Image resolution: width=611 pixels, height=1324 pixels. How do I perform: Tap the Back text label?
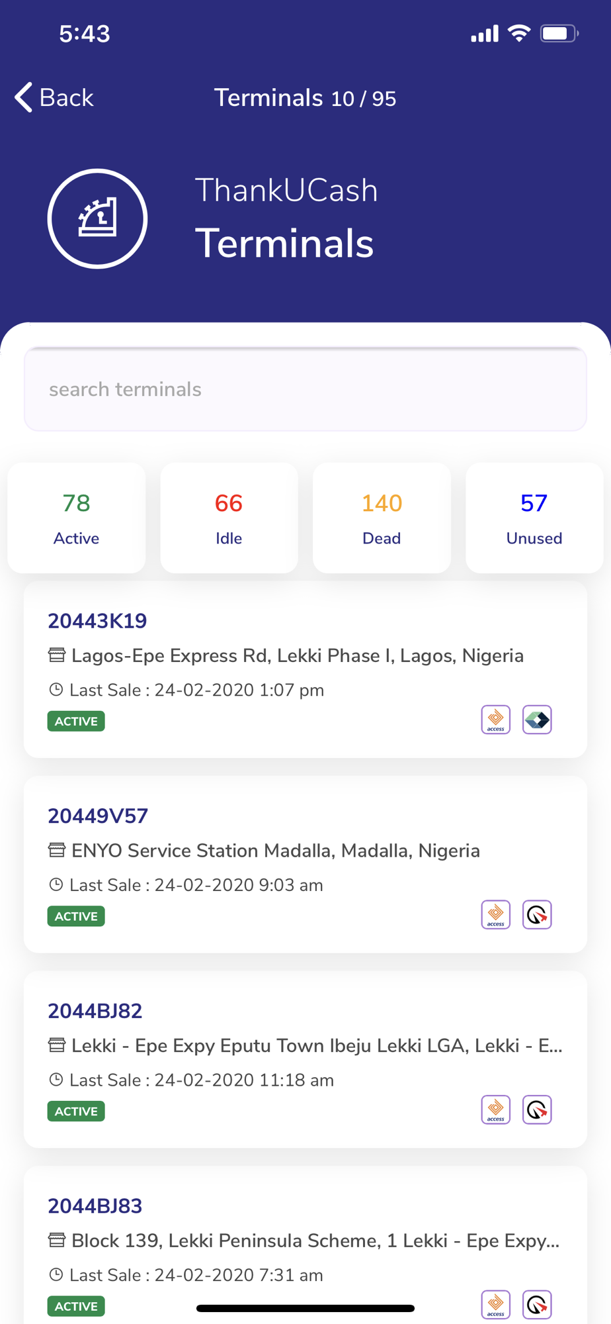(66, 97)
